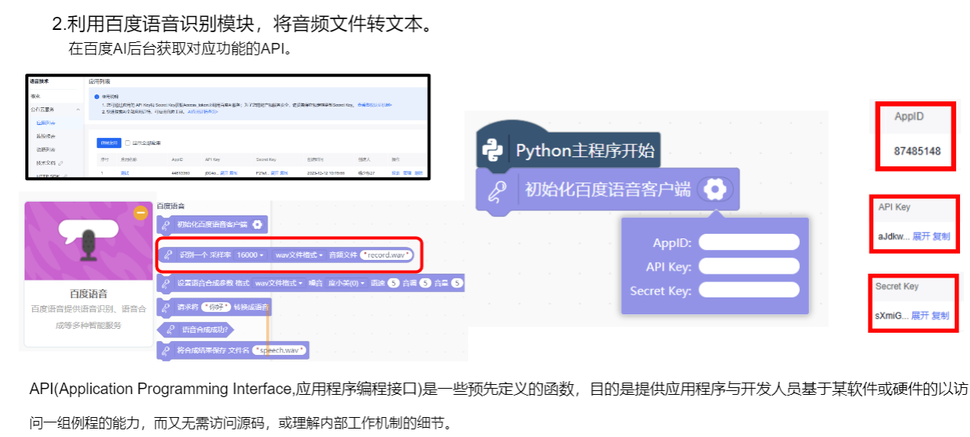Click 展开 next to API Key aJdkw...

point(921,236)
